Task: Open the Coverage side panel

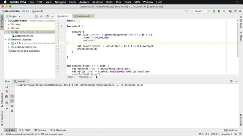Action: (x=241, y=120)
